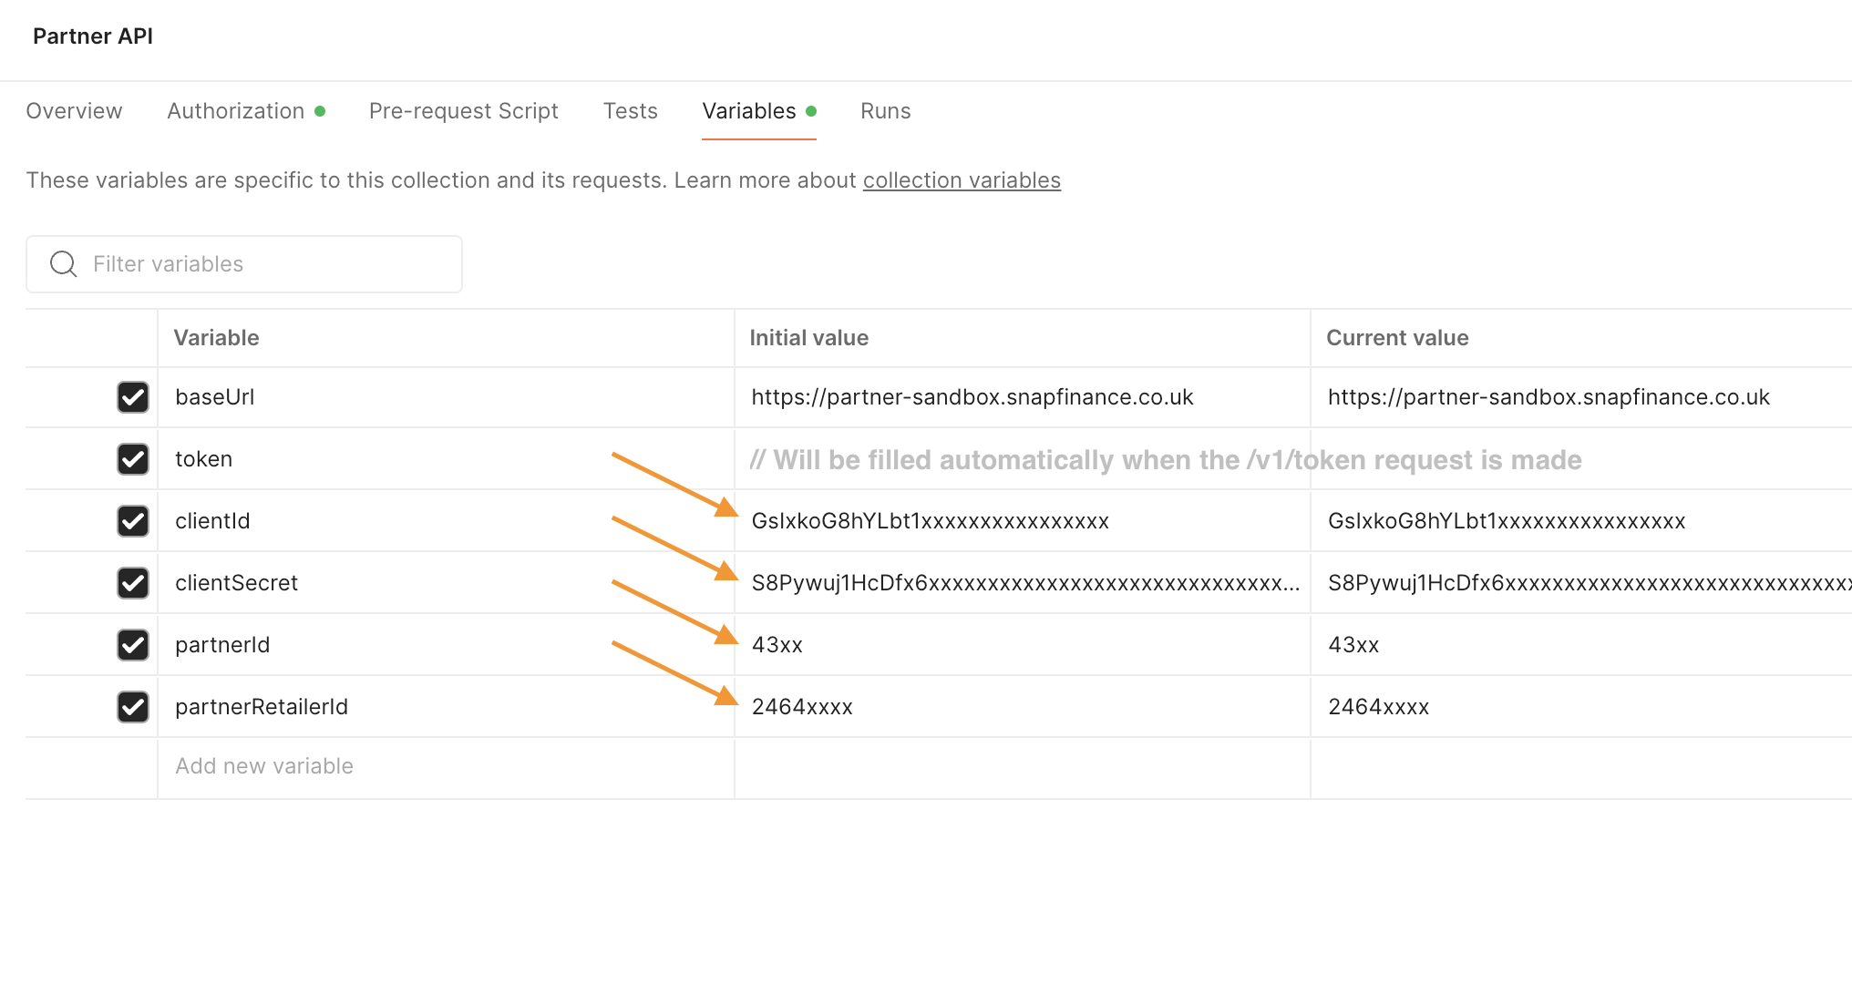Toggle the clientId variable checkbox
The image size is (1852, 1004).
133,521
